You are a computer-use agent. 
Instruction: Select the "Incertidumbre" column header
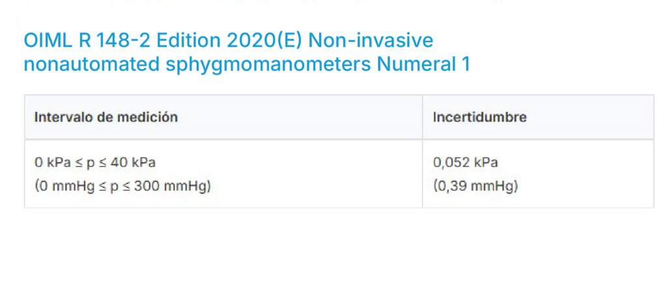tap(479, 118)
